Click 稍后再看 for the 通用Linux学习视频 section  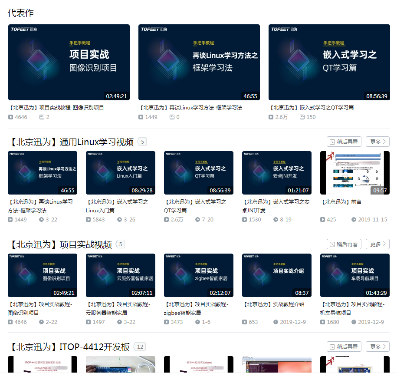point(344,142)
